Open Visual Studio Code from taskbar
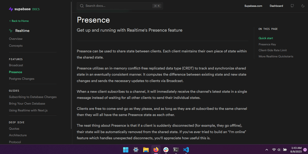The height and width of the screenshot is (154, 308). click(186, 150)
